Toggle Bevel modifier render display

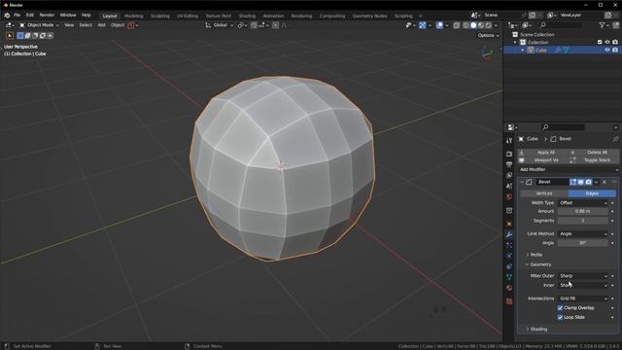click(588, 182)
